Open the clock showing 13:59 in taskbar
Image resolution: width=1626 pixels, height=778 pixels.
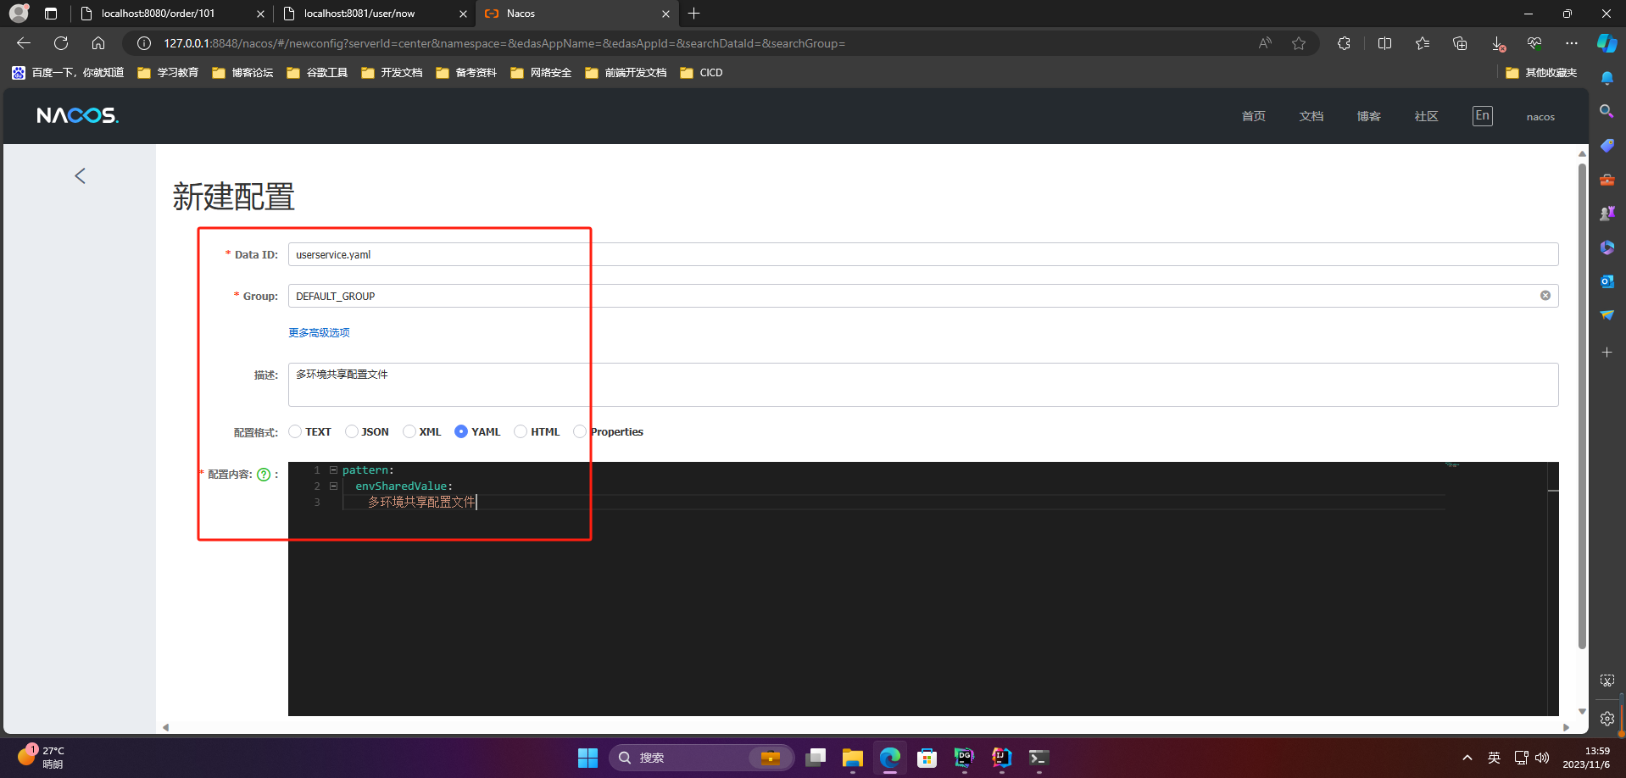pyautogui.click(x=1585, y=758)
